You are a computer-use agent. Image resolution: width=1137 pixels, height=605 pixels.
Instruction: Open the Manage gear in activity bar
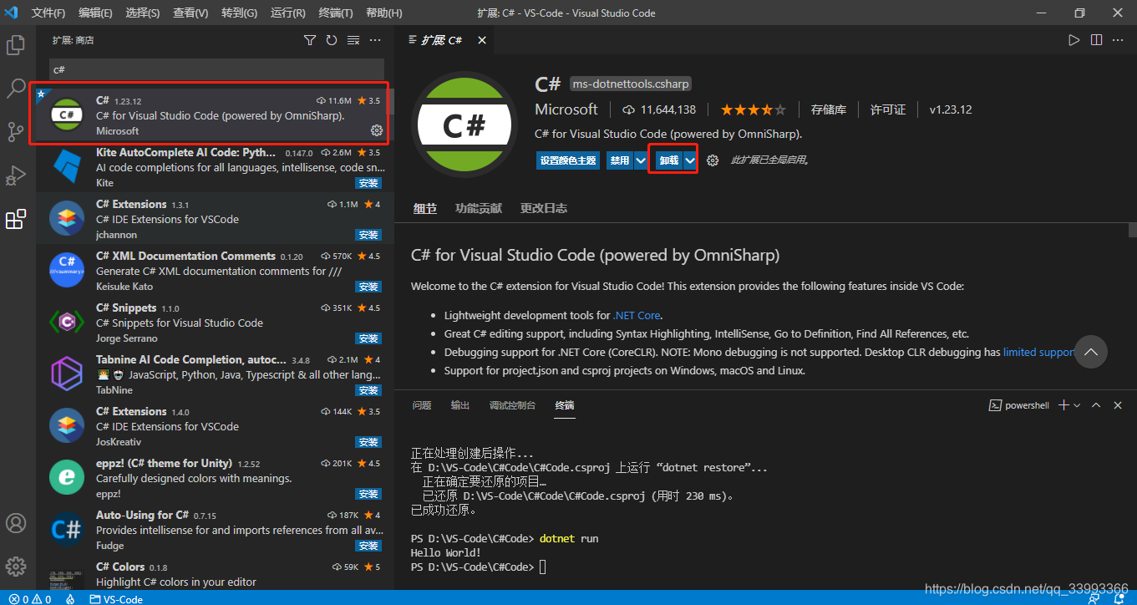tap(16, 566)
